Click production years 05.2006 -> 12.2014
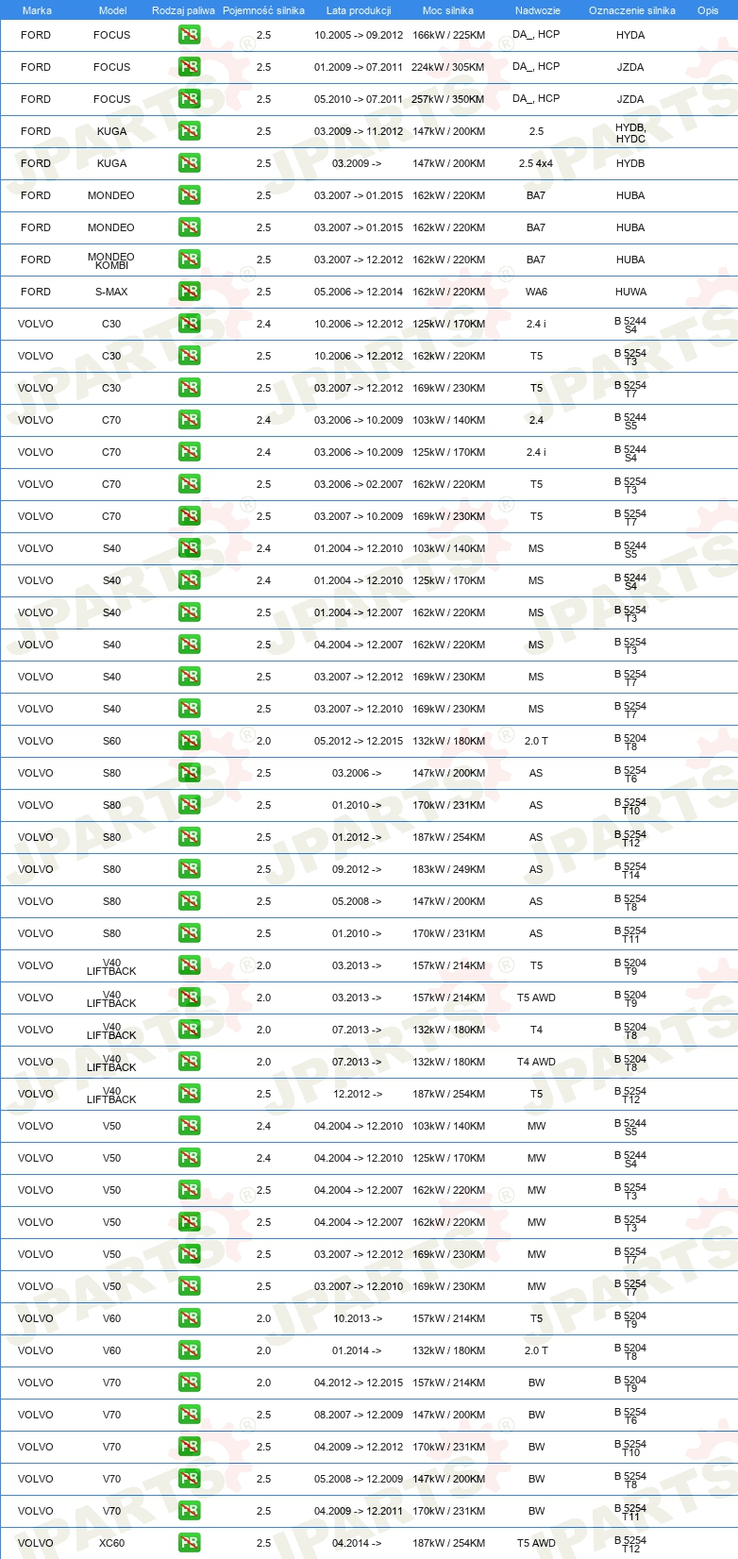738x1559 pixels. [359, 292]
